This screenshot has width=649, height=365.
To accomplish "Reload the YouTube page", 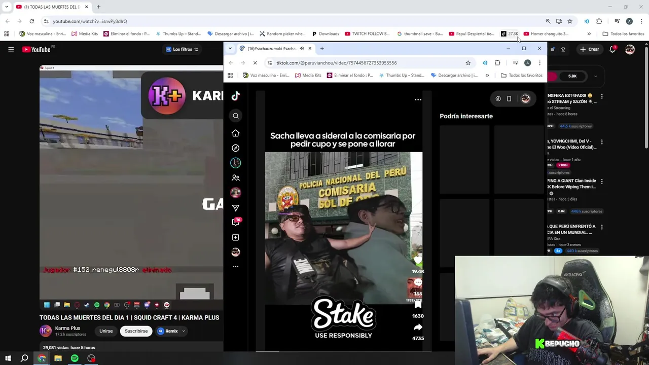I will 31,21.
